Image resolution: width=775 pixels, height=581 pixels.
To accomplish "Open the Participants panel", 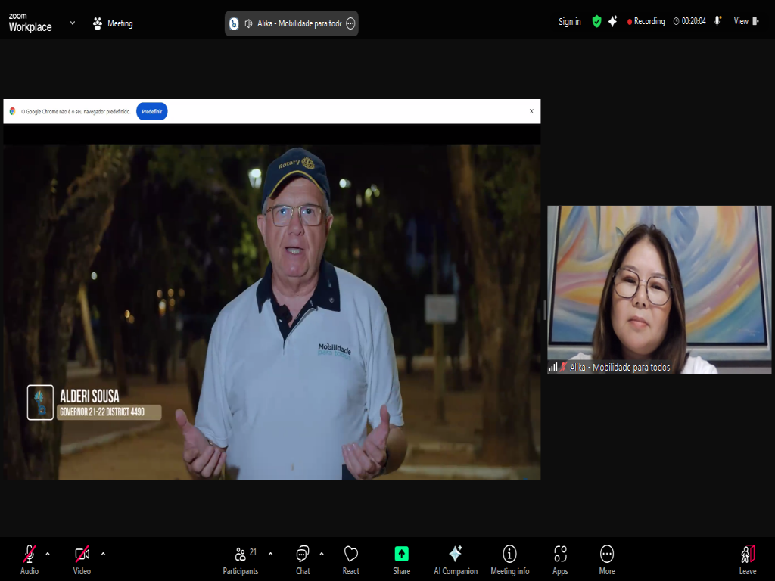I will click(x=241, y=559).
